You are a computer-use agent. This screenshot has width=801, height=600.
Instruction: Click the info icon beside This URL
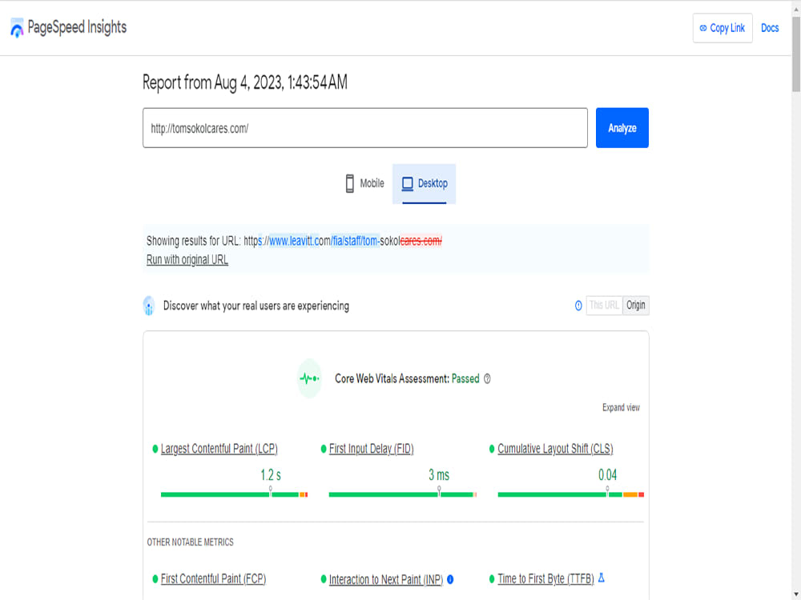click(578, 306)
